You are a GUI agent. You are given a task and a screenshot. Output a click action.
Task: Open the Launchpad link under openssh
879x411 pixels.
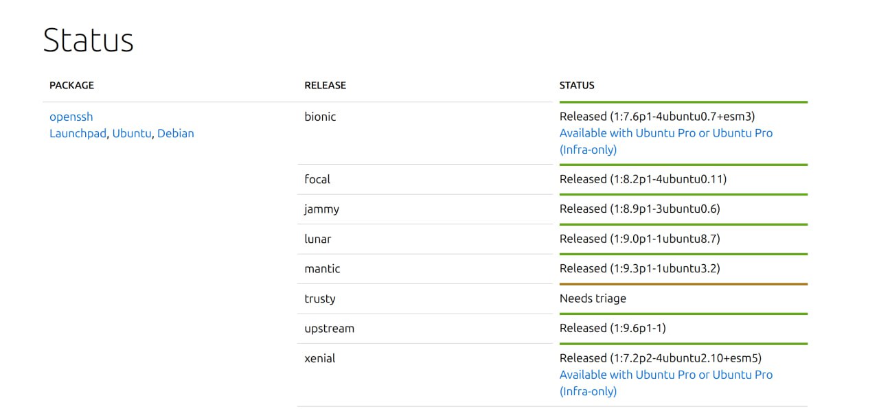[x=78, y=133]
